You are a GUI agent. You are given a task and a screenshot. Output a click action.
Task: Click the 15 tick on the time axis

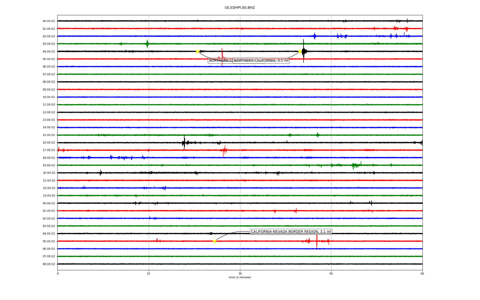tap(149, 273)
